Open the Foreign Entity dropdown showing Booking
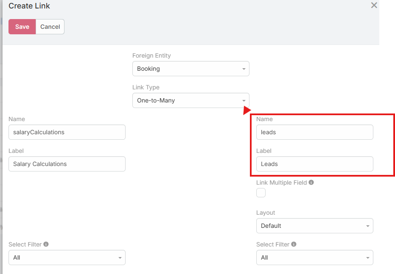395x274 pixels. click(x=190, y=69)
